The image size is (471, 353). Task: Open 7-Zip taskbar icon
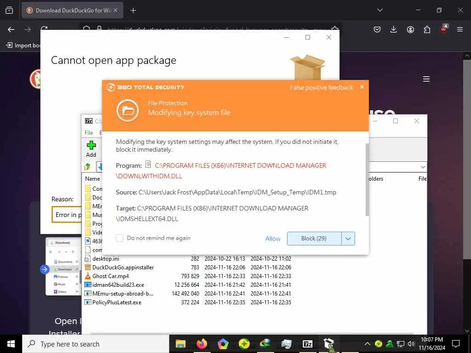point(308,344)
